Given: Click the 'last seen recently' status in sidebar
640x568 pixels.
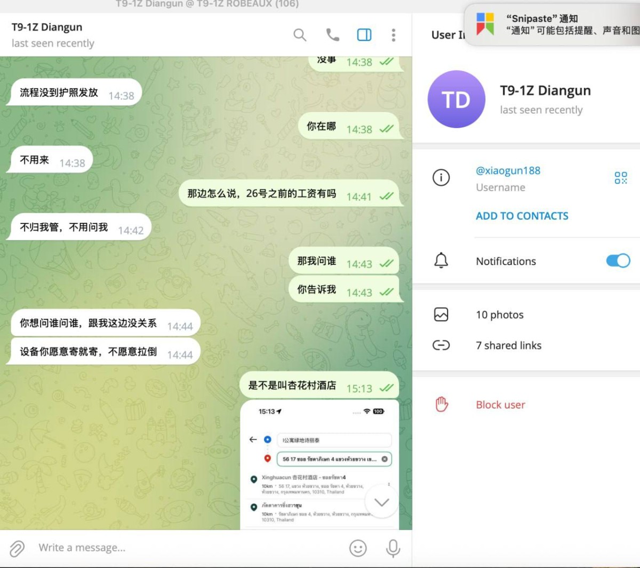Looking at the screenshot, I should (x=541, y=110).
